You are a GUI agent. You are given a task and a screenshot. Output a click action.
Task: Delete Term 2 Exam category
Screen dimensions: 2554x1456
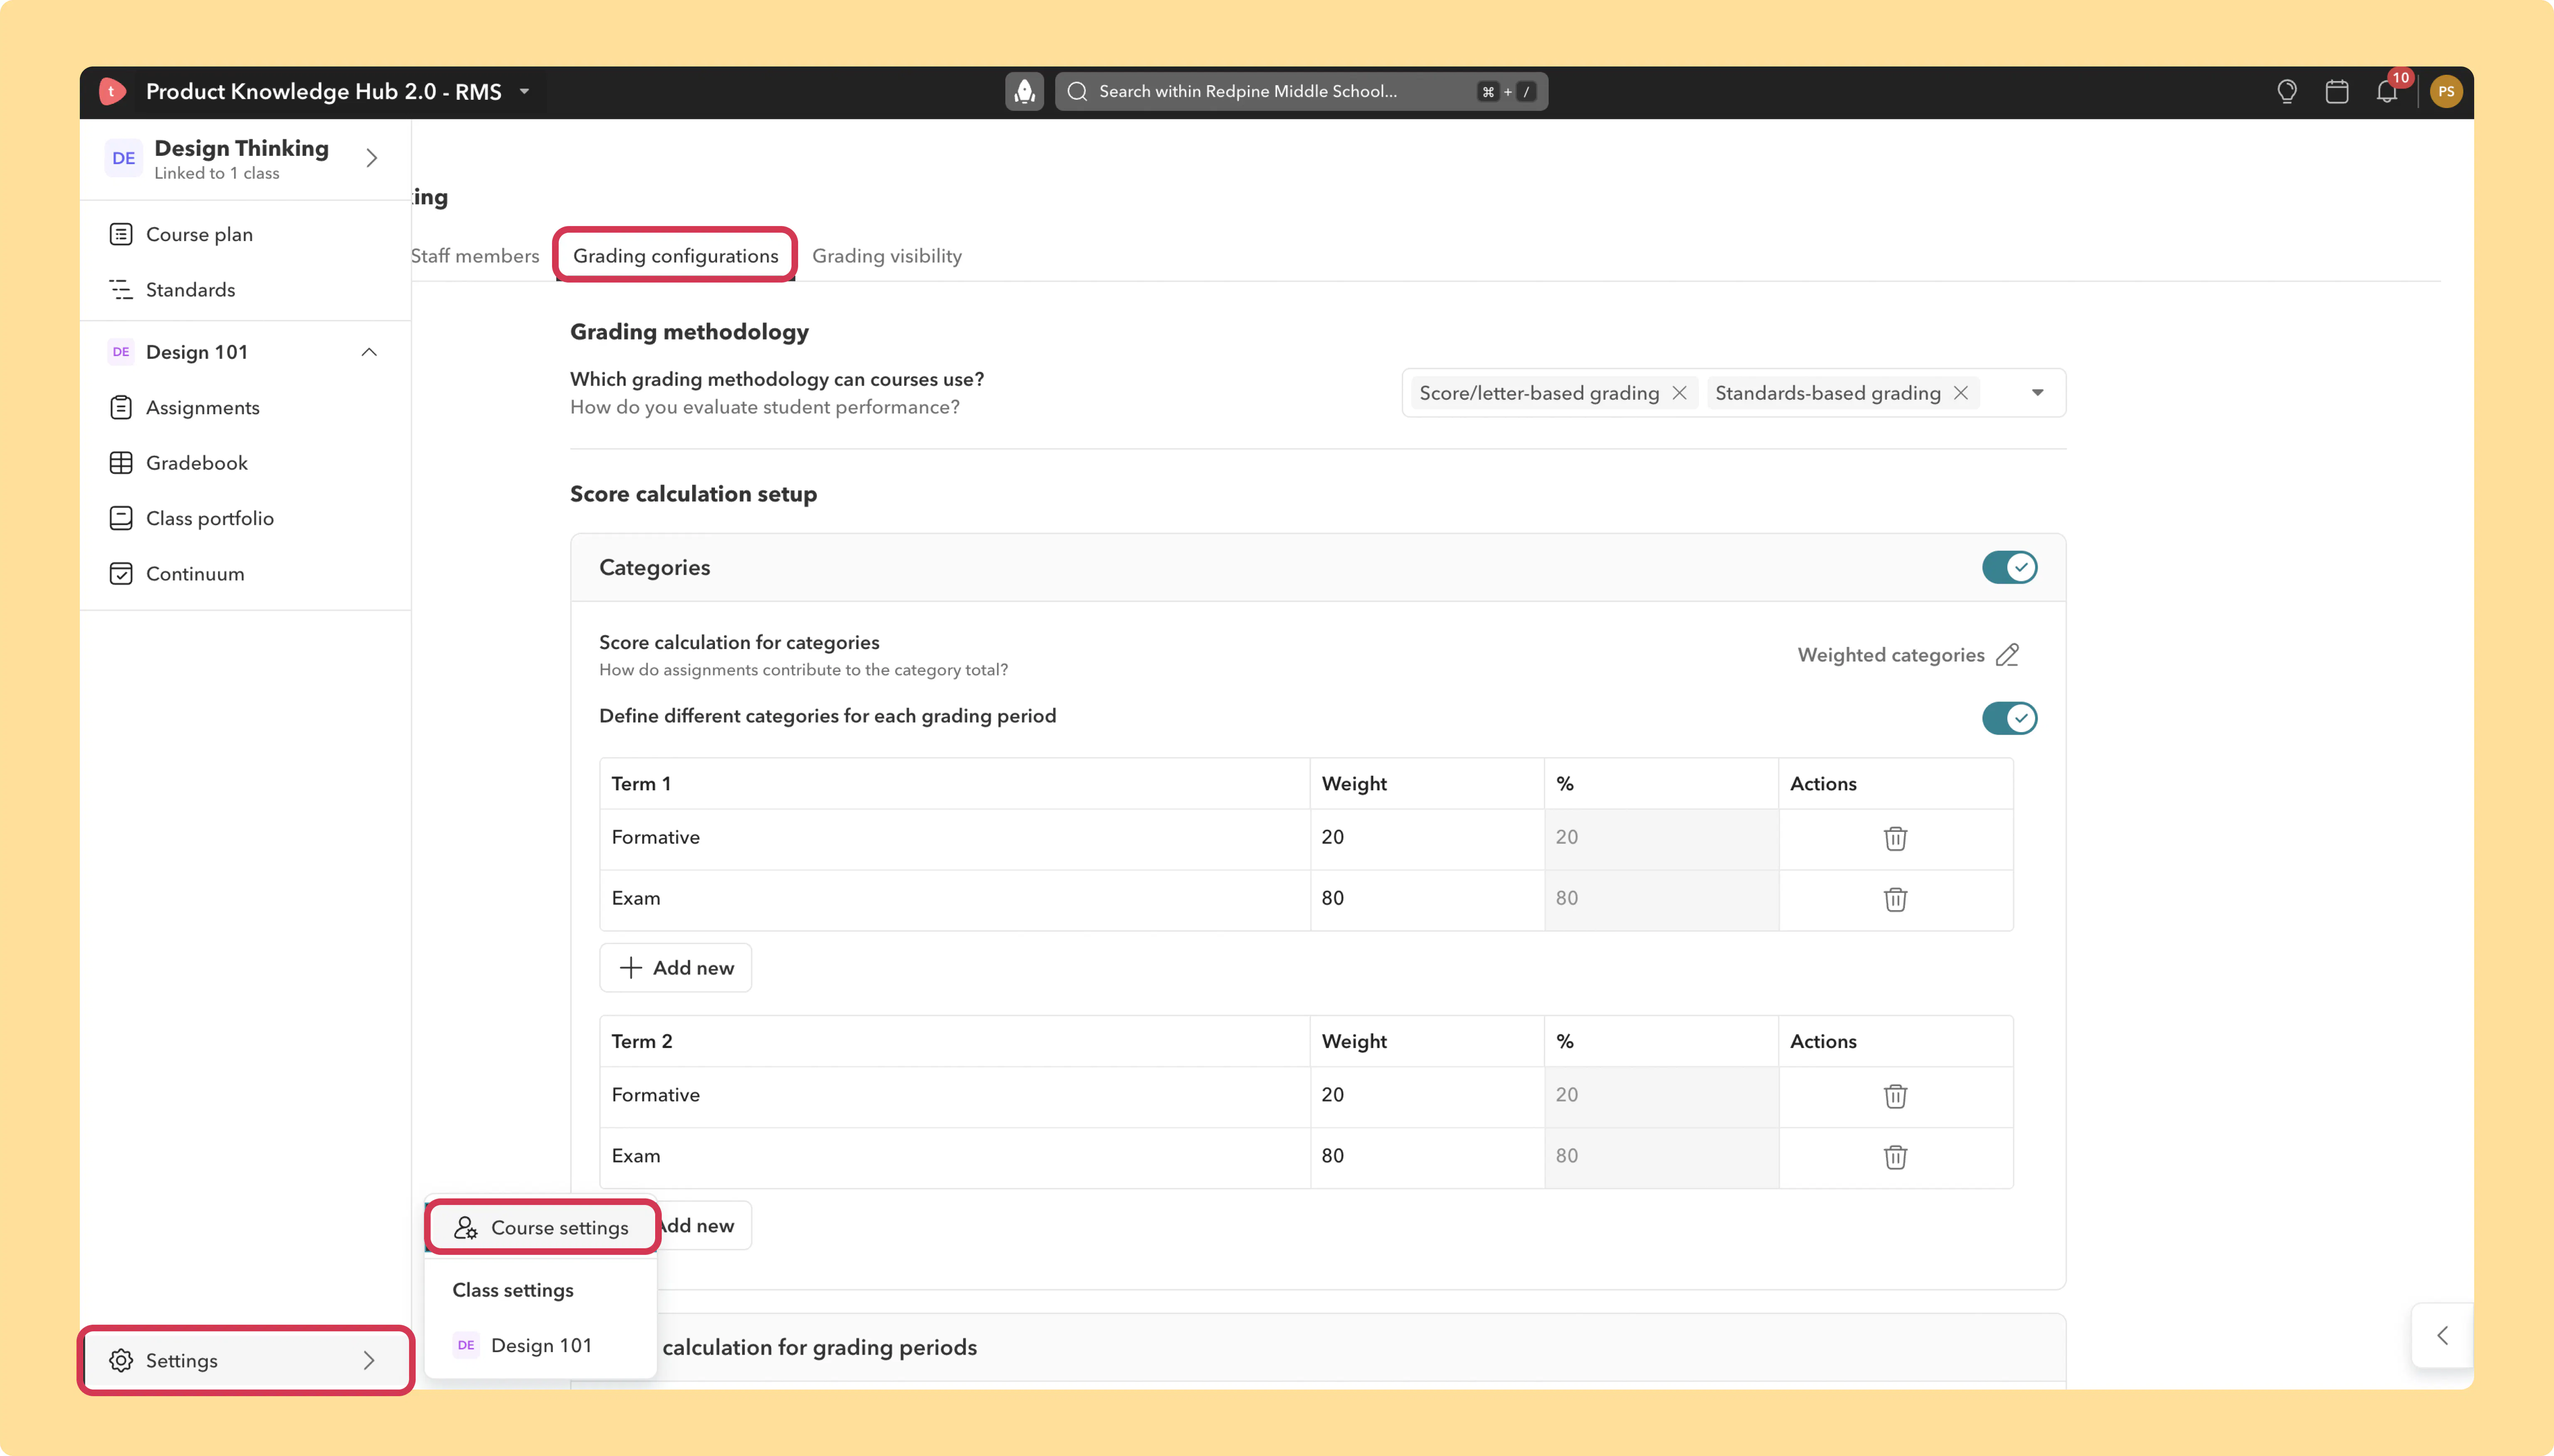pos(1895,1157)
